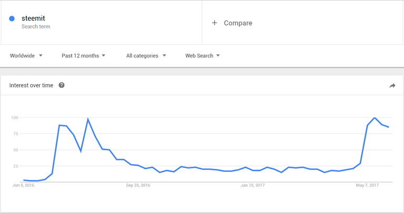Click the Compare button
This screenshot has width=404, height=213.
tap(232, 23)
